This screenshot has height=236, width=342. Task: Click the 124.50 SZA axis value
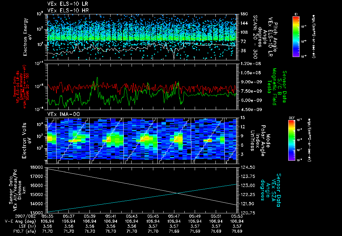248,167
